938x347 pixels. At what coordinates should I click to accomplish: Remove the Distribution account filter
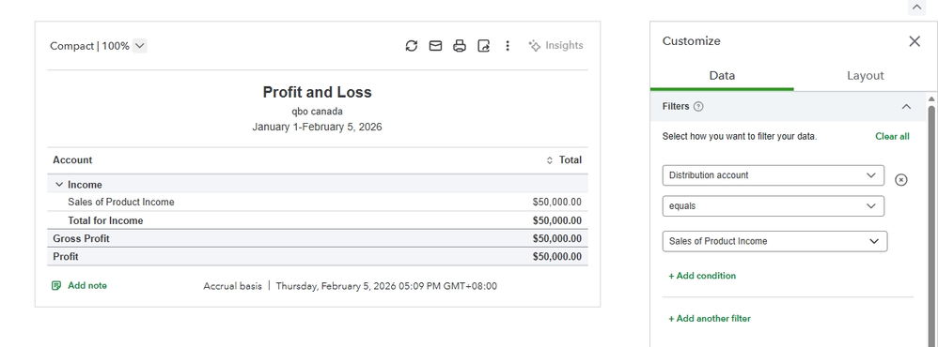coord(901,180)
